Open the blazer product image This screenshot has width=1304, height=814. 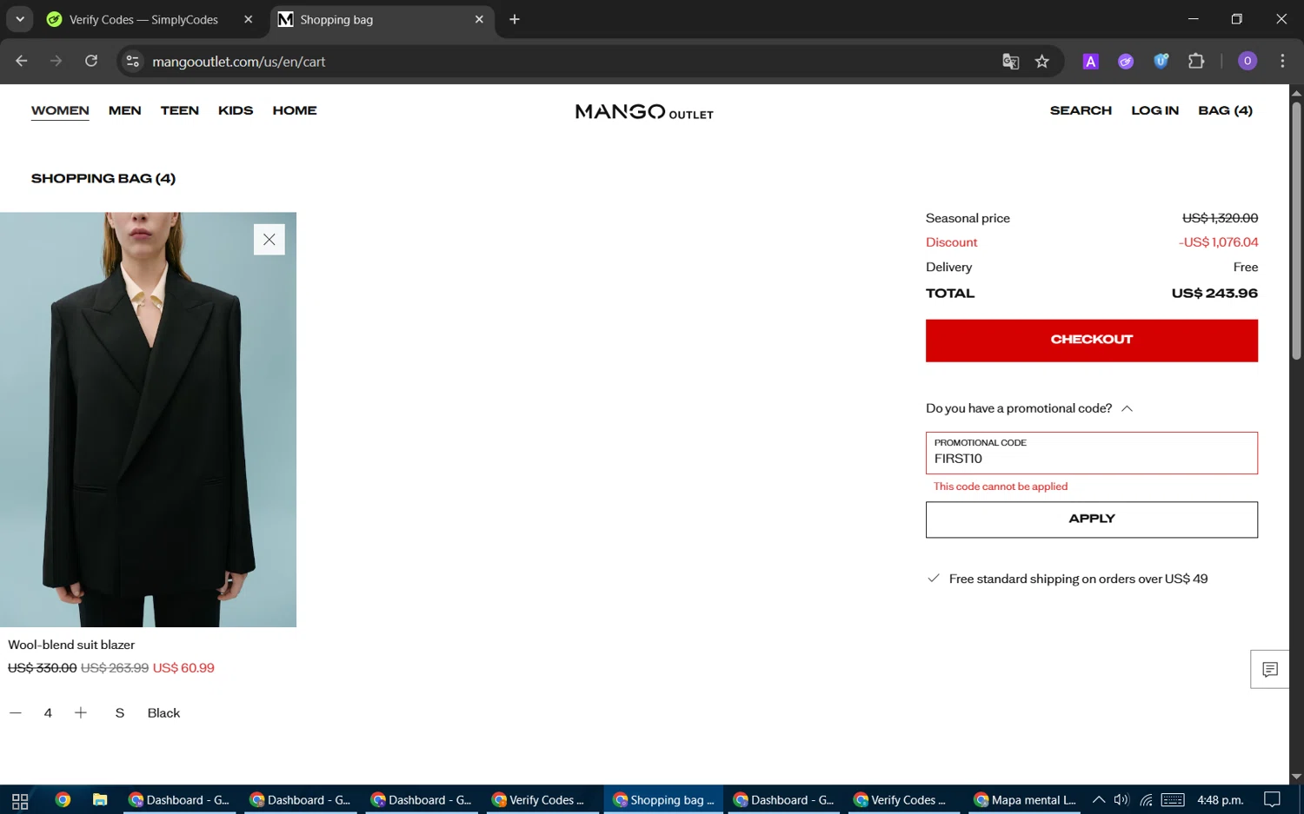pos(148,420)
